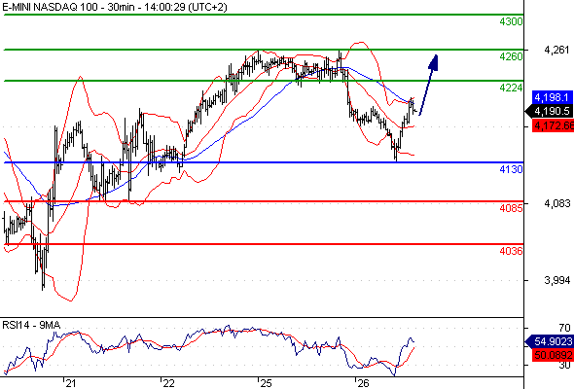
Task: Click the RSI 70 level label
Action: click(564, 328)
